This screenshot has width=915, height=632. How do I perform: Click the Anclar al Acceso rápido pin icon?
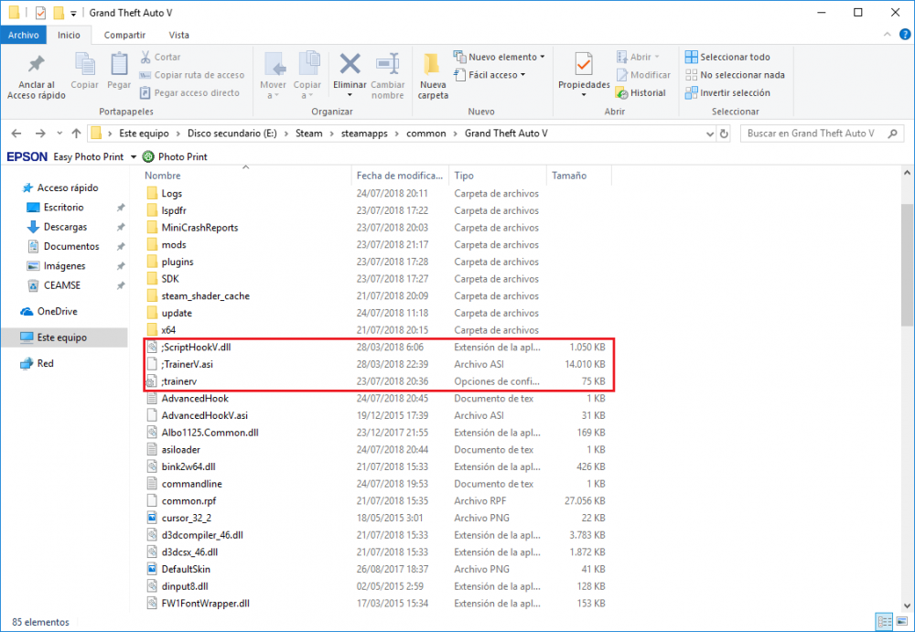point(37,64)
